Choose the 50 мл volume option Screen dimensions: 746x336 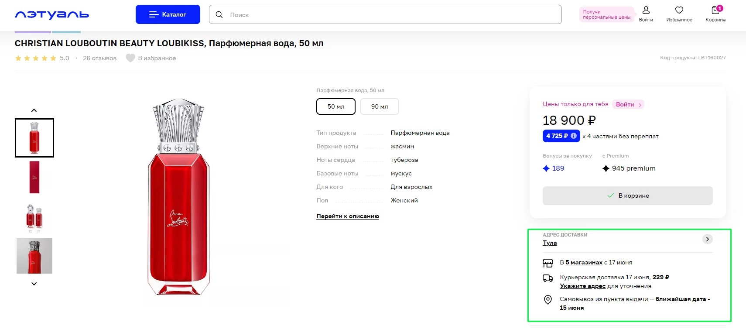point(336,106)
